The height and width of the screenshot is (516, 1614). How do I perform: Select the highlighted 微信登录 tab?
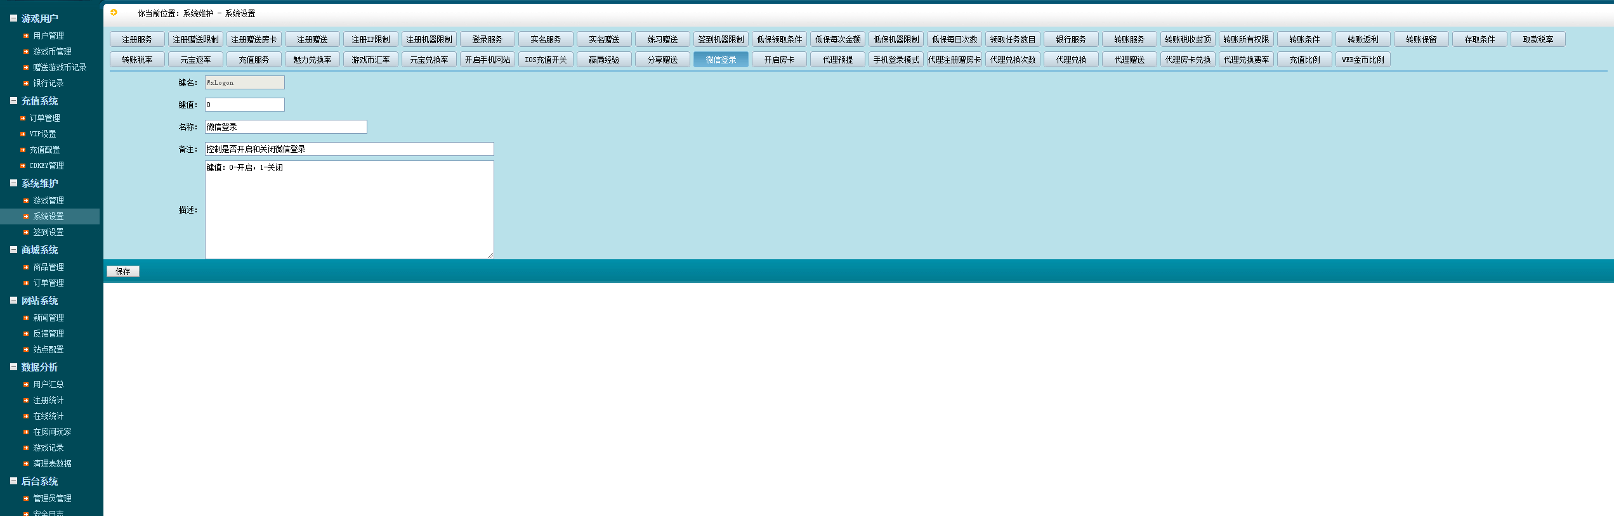coord(721,60)
